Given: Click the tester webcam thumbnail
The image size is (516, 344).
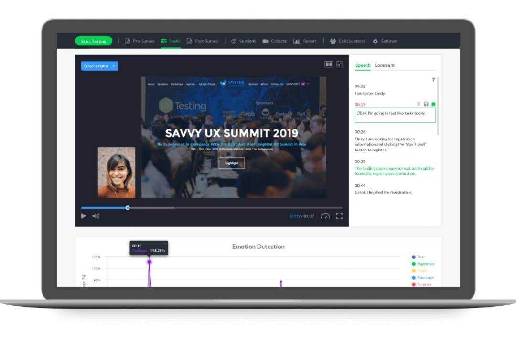Looking at the screenshot, I should pos(117,172).
